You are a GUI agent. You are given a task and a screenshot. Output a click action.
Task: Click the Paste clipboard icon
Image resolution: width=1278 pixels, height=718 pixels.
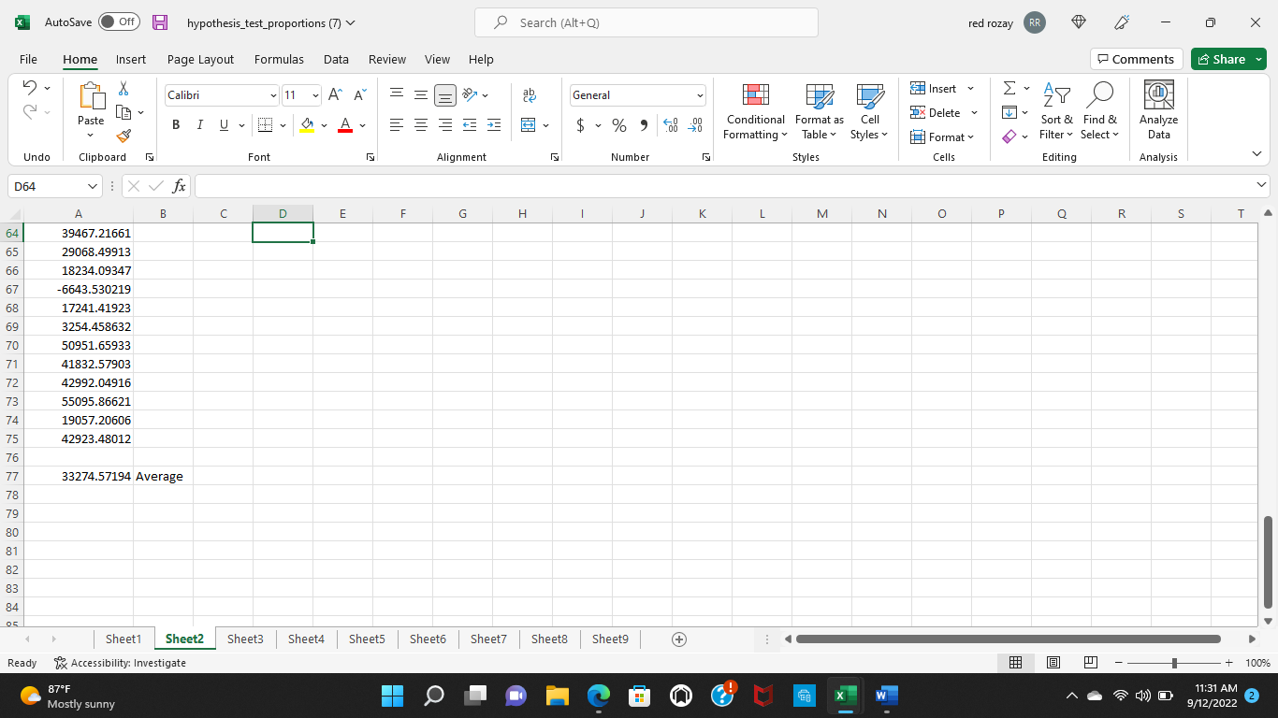91,96
